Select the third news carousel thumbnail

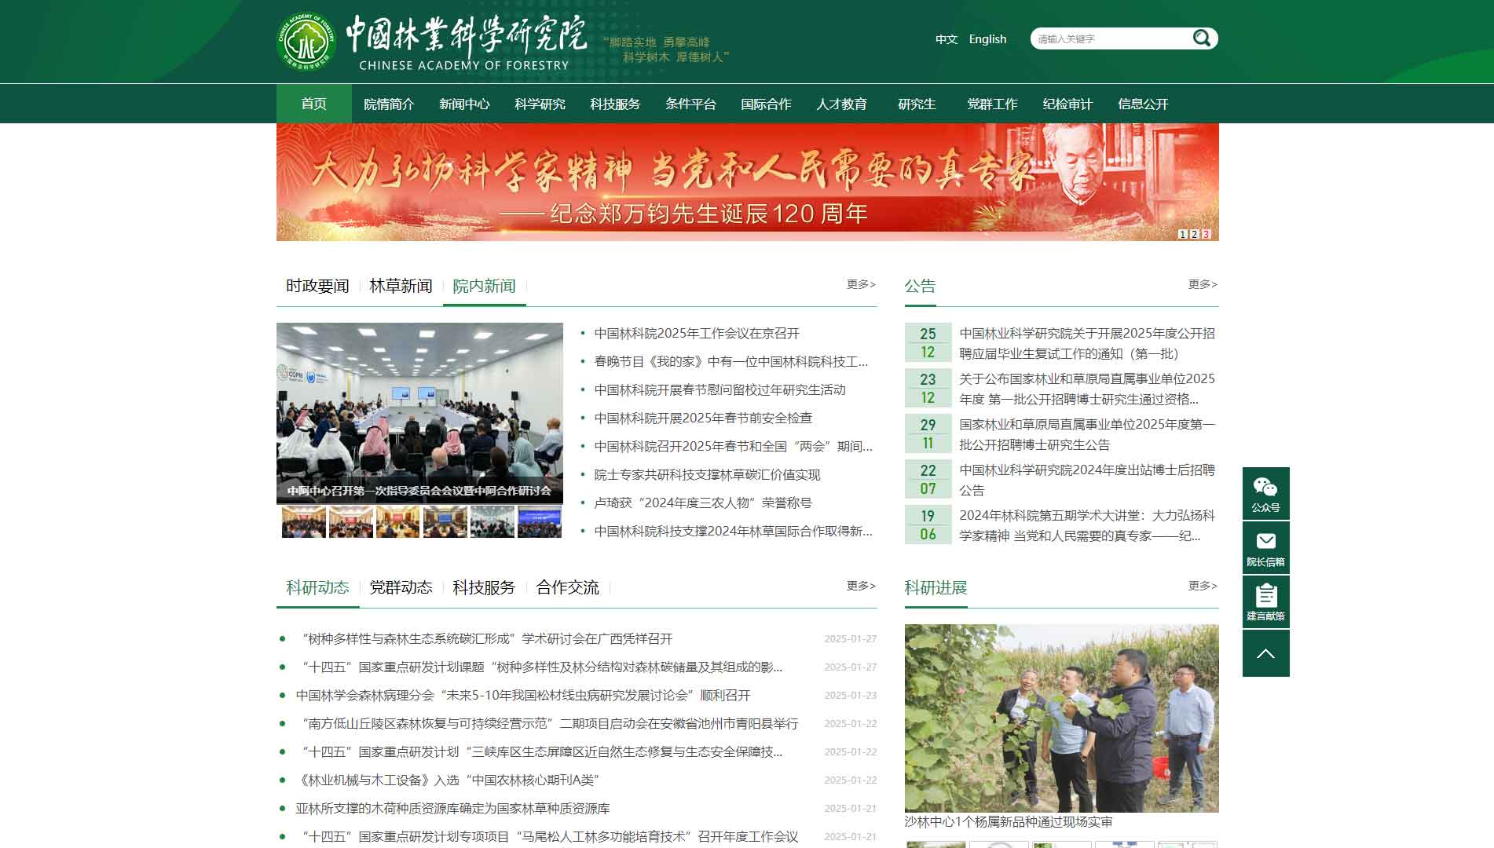click(x=398, y=521)
